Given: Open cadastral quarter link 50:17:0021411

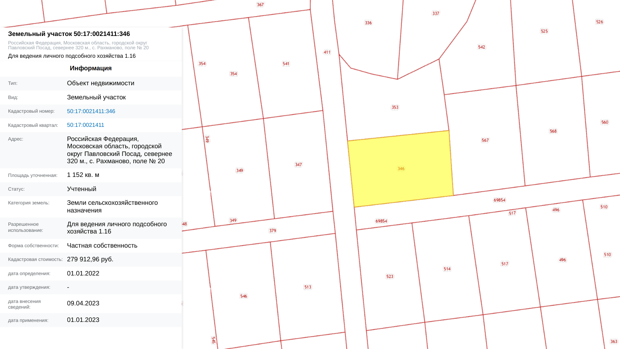Looking at the screenshot, I should point(86,125).
